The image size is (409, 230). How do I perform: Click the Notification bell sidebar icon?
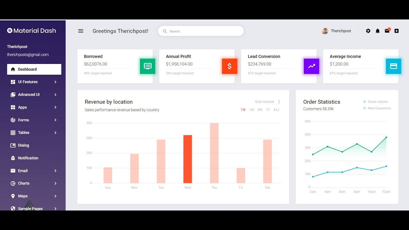tap(13, 158)
